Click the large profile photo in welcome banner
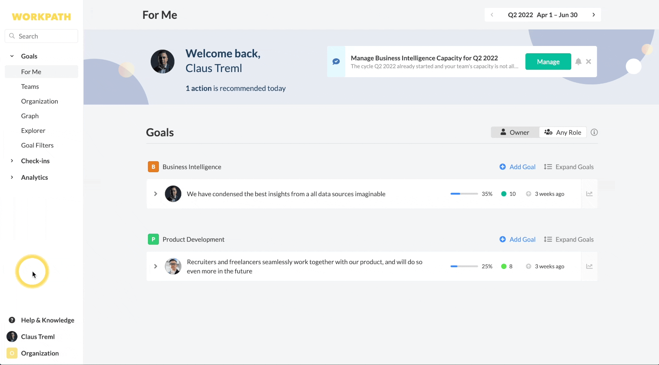 163,62
